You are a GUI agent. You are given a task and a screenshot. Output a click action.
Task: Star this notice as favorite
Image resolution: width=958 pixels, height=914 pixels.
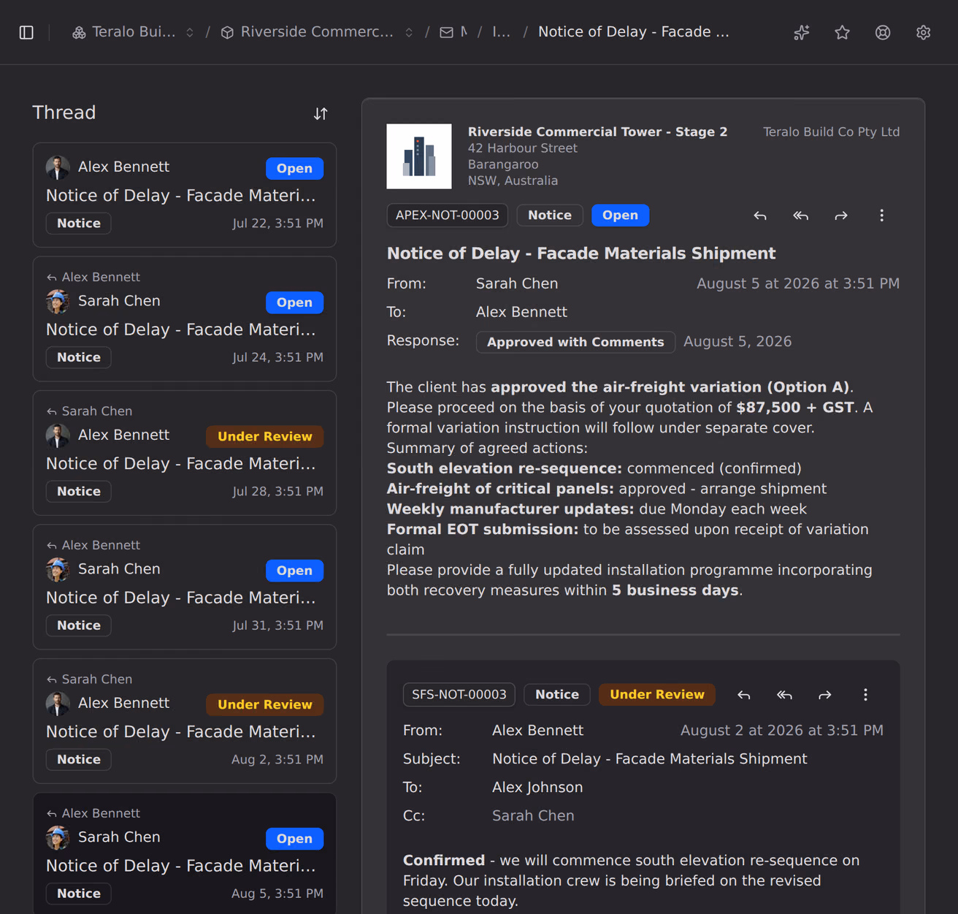coord(843,32)
